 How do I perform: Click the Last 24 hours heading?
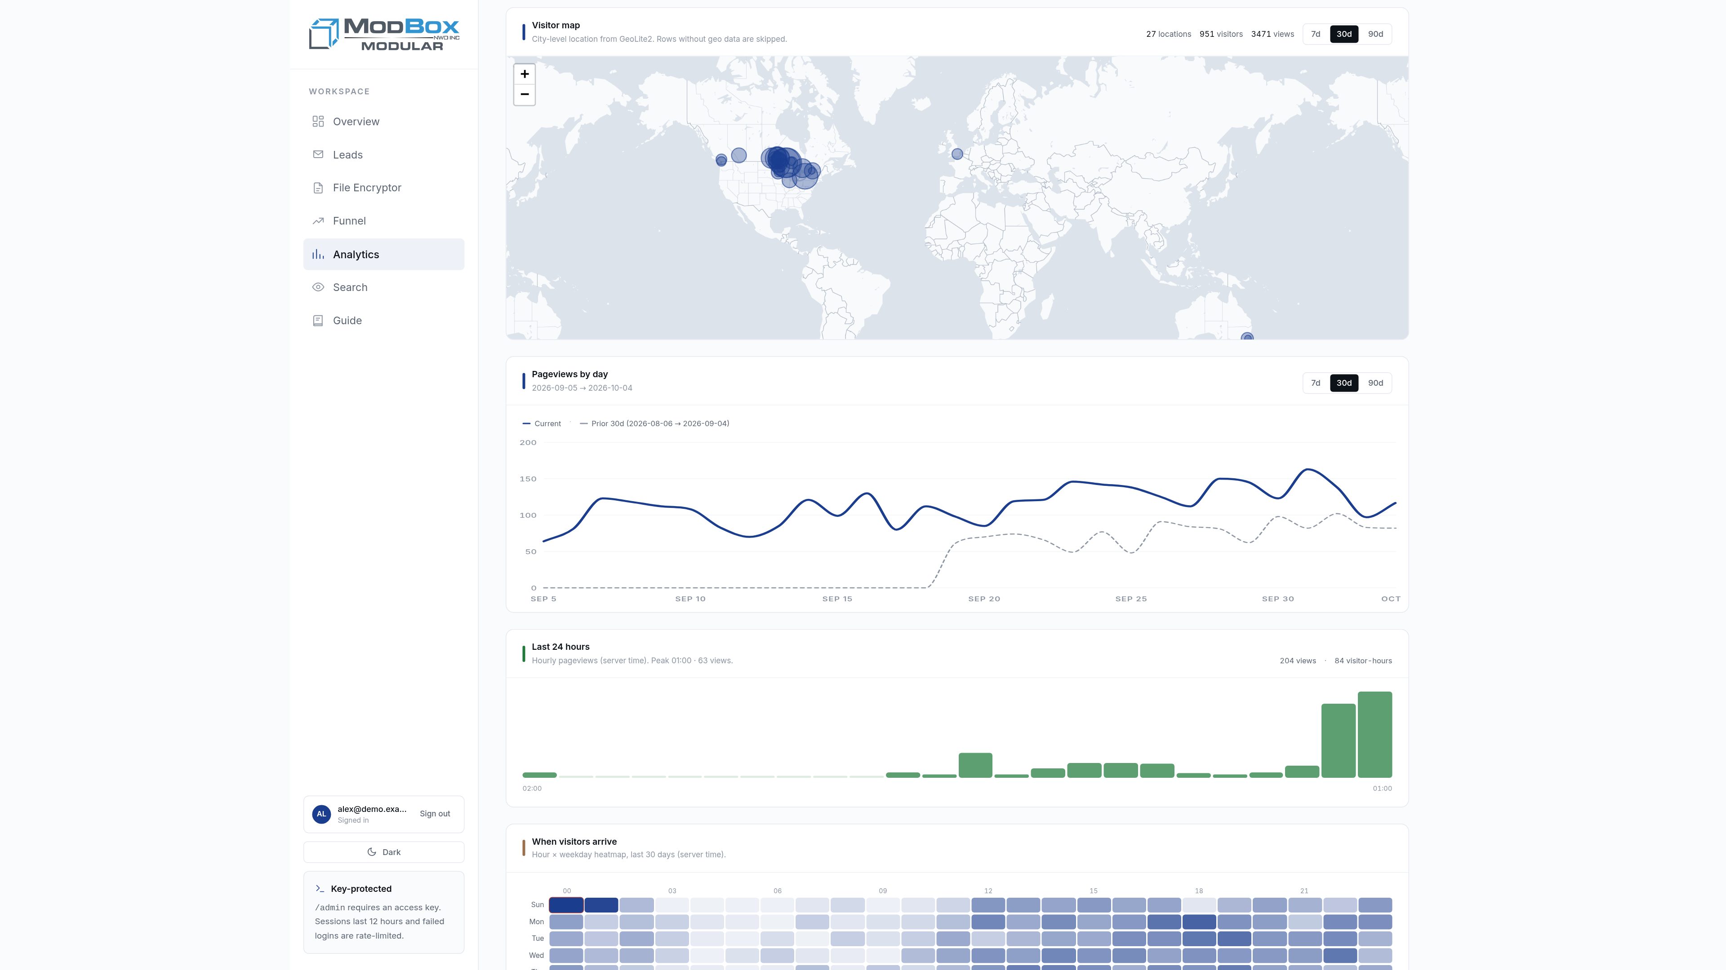click(x=561, y=647)
